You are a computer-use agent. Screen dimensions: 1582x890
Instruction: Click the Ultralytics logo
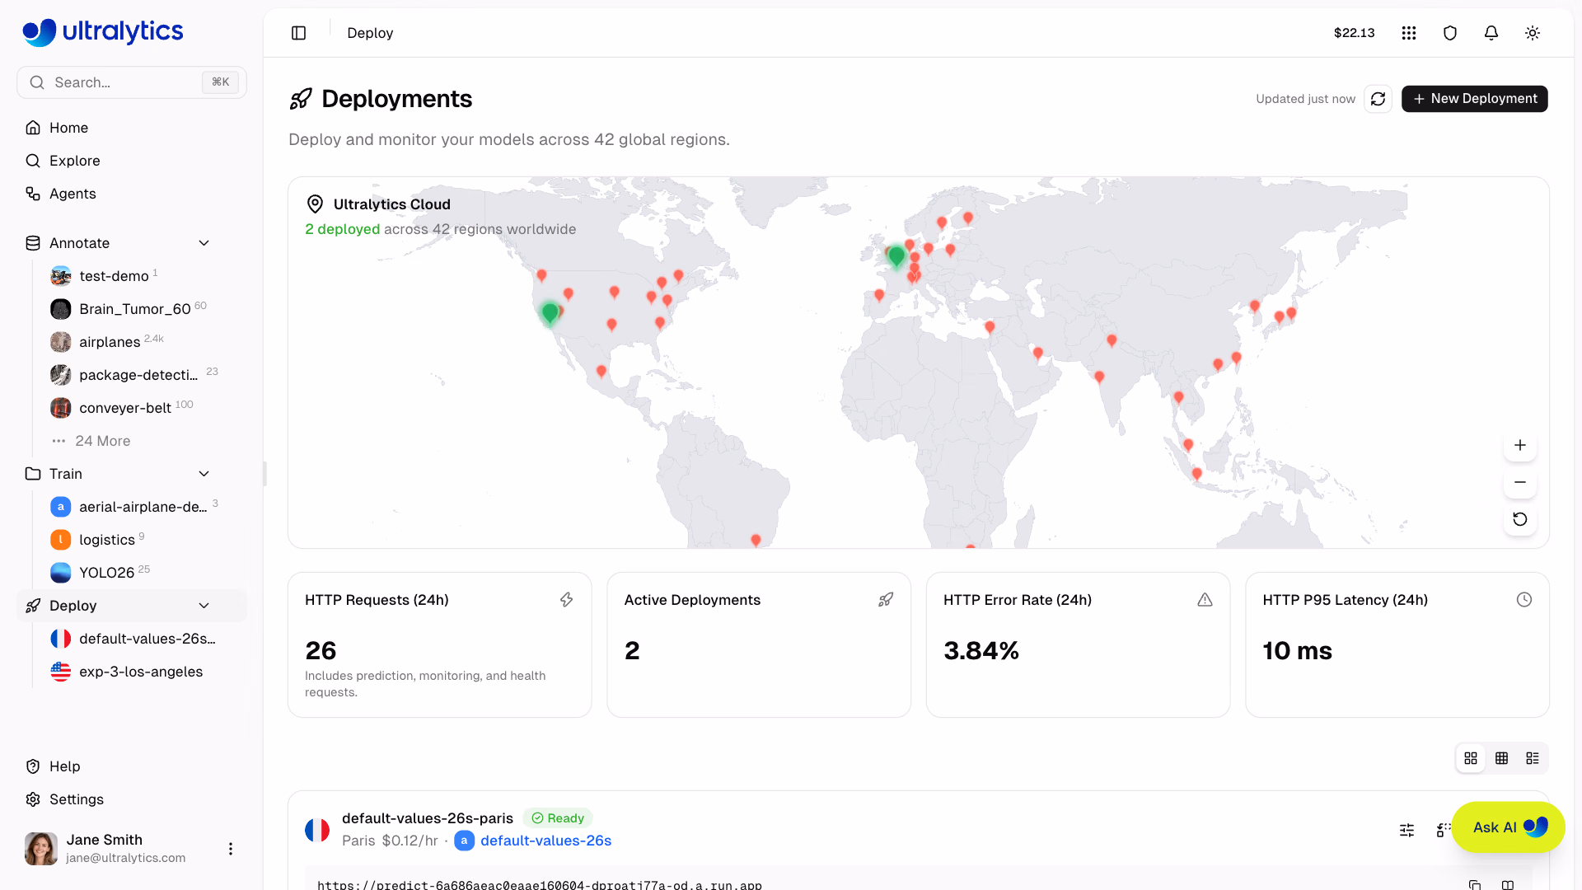click(103, 32)
